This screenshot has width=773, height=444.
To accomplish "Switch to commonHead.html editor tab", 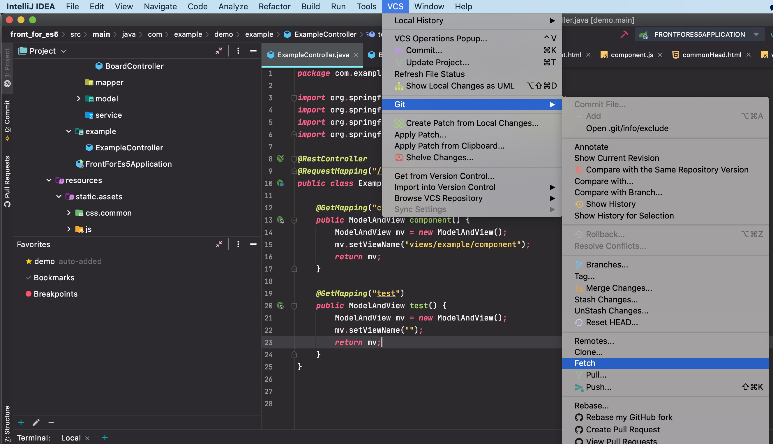I will click(707, 54).
